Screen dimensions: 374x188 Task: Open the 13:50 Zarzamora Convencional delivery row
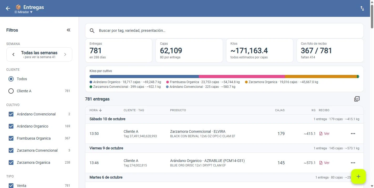224,134
